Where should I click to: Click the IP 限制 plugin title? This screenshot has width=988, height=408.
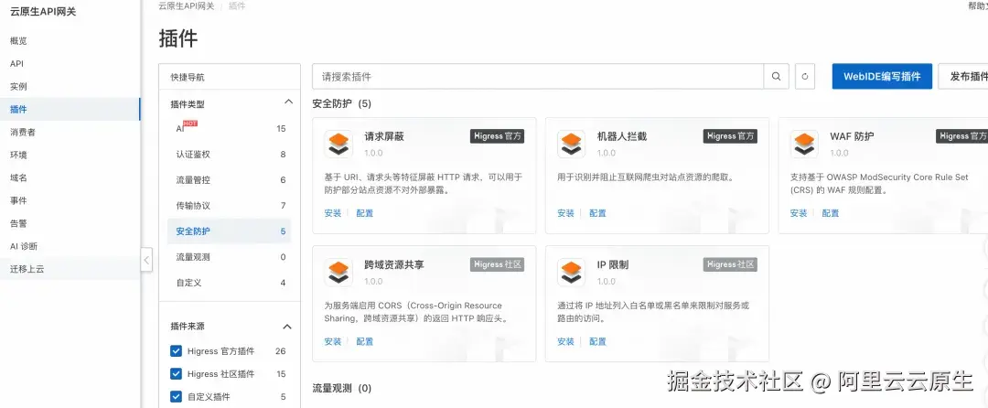click(x=612, y=264)
